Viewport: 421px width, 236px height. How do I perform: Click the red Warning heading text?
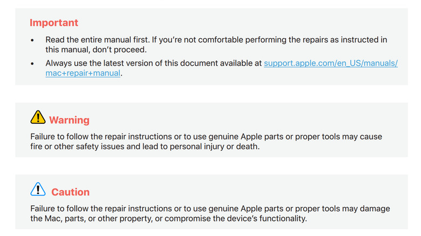69,120
